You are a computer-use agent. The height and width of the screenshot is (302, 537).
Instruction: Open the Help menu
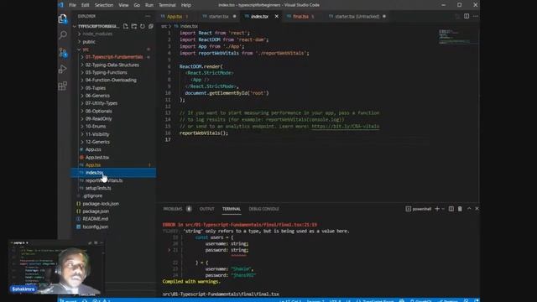pos(186,5)
